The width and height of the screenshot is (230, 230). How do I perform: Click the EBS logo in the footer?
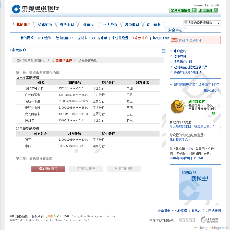tap(51, 216)
